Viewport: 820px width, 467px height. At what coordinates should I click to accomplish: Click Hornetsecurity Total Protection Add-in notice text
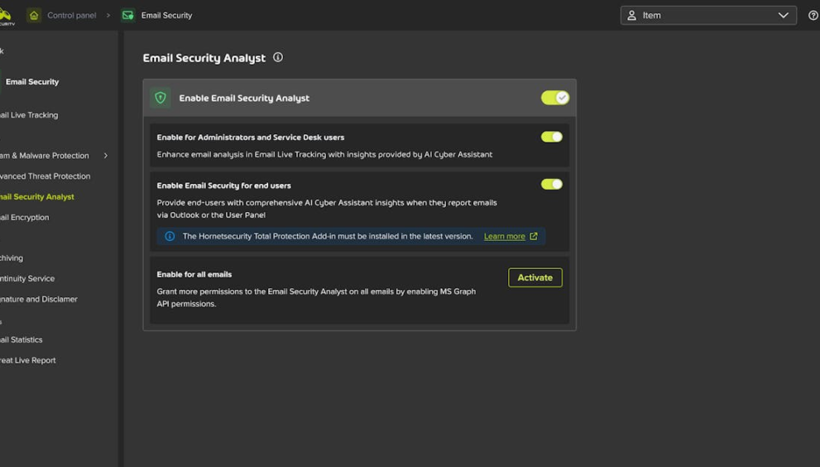point(328,236)
